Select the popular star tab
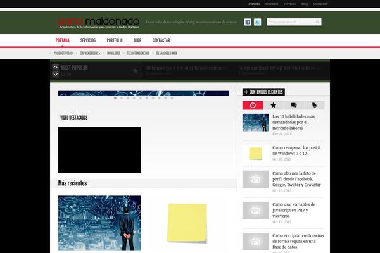 (x=273, y=106)
